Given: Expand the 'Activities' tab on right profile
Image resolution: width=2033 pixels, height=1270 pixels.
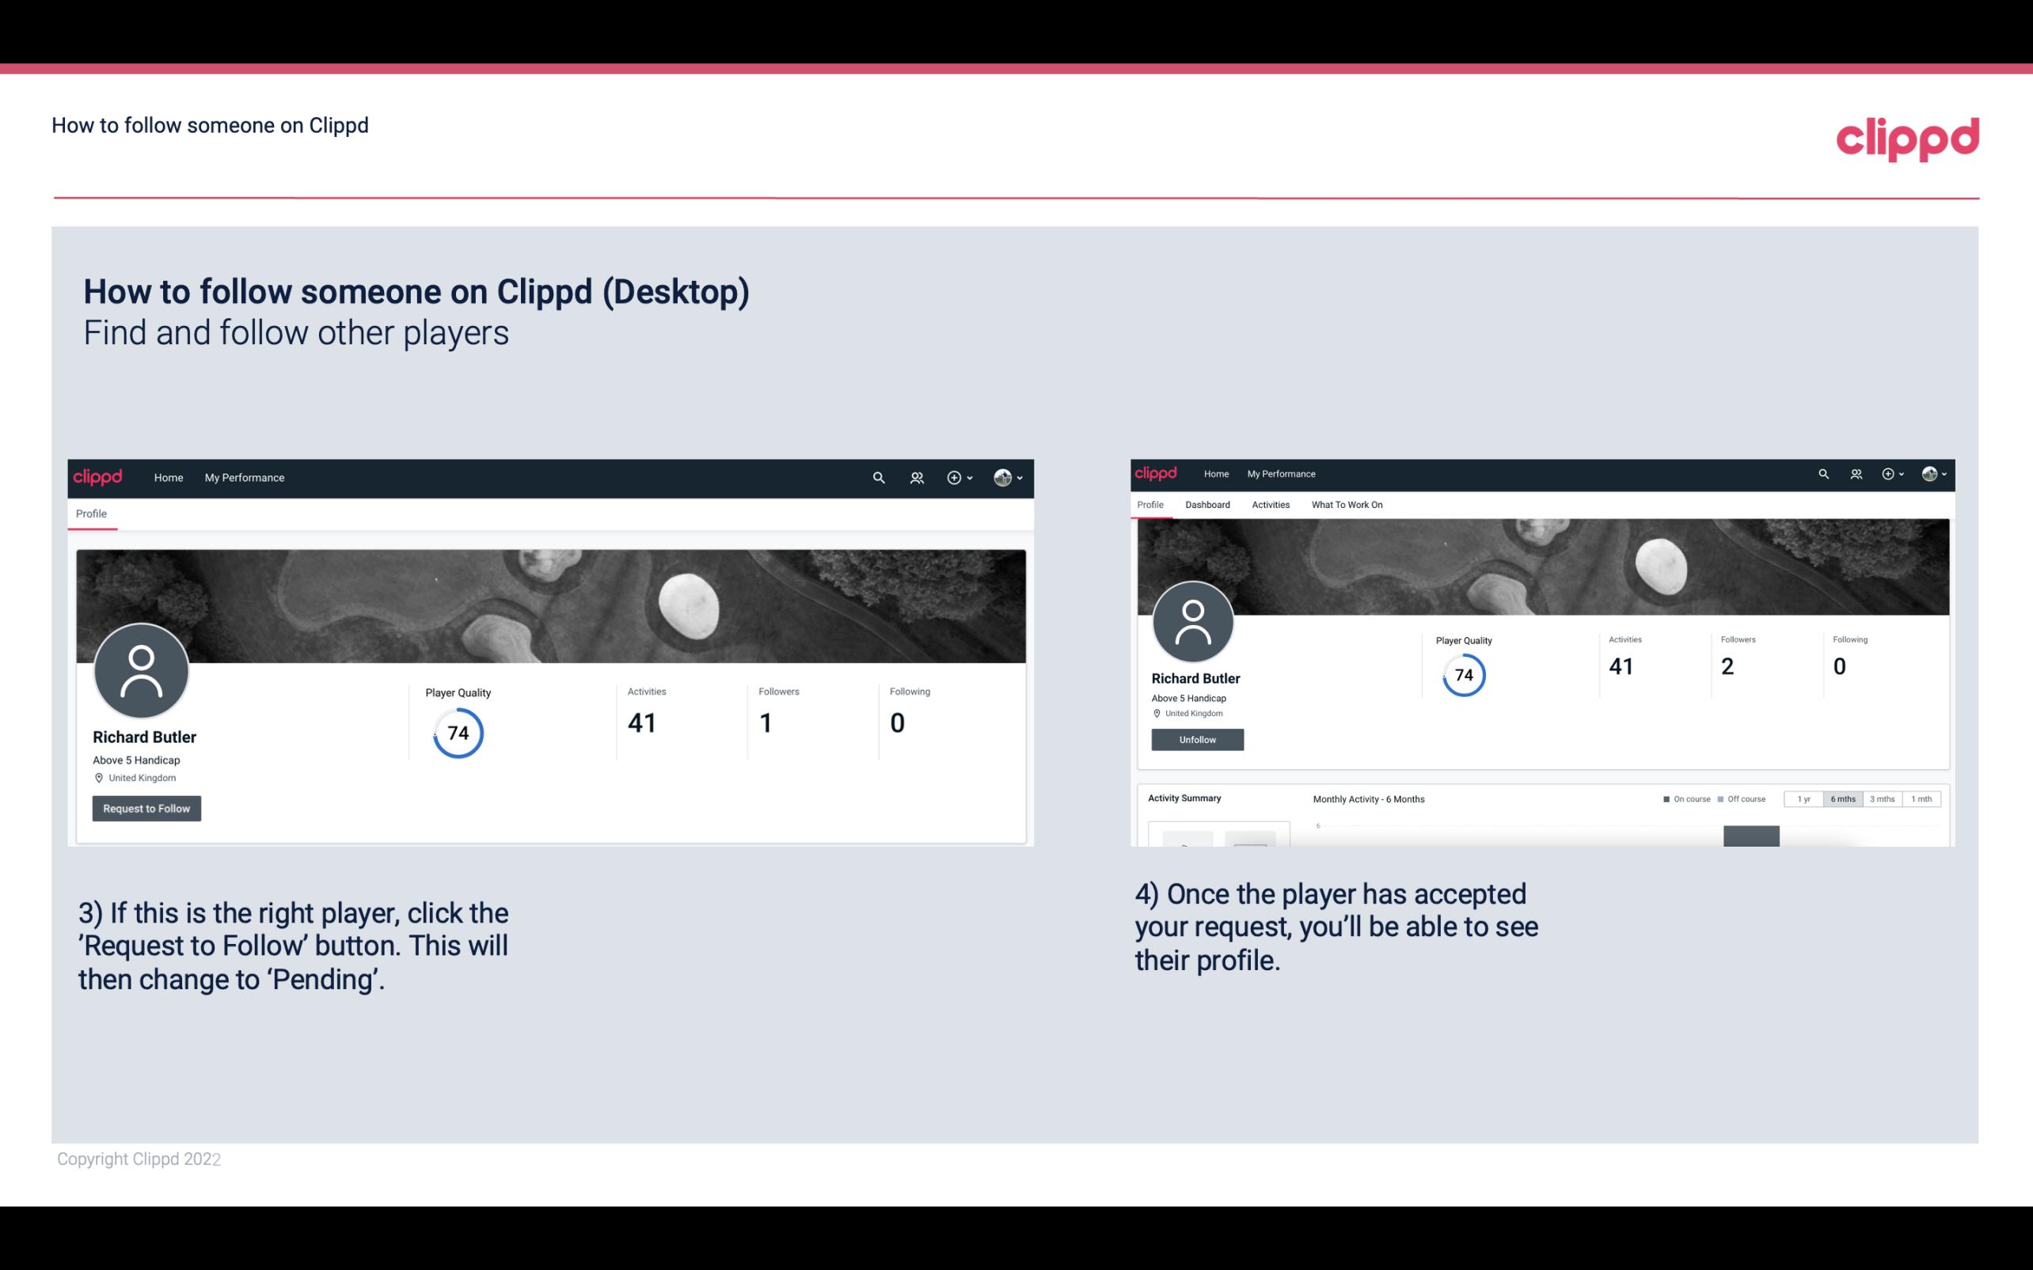Looking at the screenshot, I should pyautogui.click(x=1269, y=505).
